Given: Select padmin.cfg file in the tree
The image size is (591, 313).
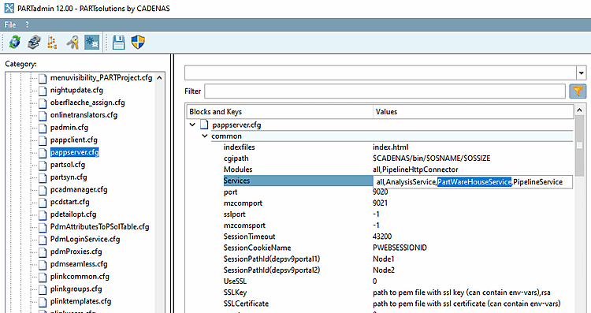Looking at the screenshot, I should click(x=69, y=128).
